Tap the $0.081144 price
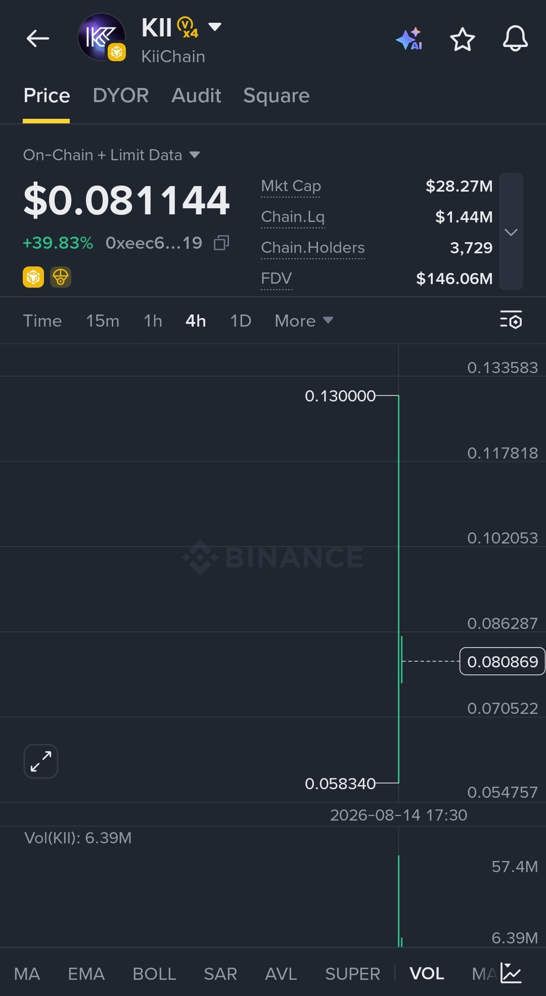Image resolution: width=546 pixels, height=996 pixels. [126, 201]
